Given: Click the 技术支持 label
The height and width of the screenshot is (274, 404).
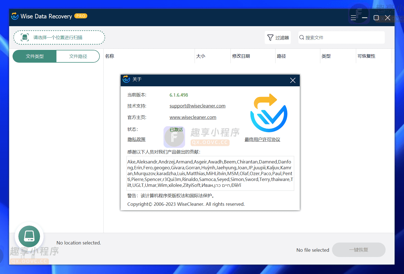Looking at the screenshot, I should pos(137,106).
